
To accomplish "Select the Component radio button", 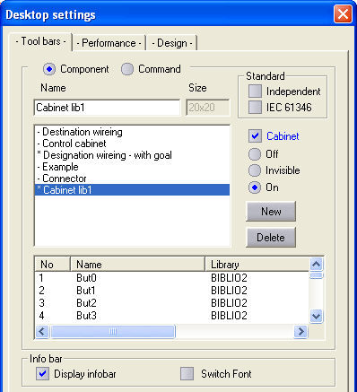I will pos(49,69).
